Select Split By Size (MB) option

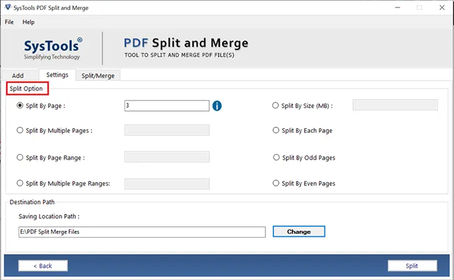click(275, 105)
